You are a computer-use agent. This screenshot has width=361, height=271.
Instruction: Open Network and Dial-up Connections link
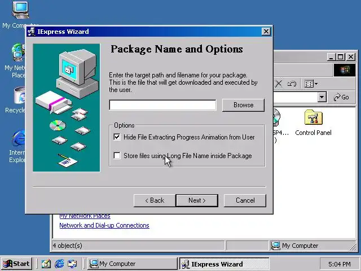click(x=104, y=225)
